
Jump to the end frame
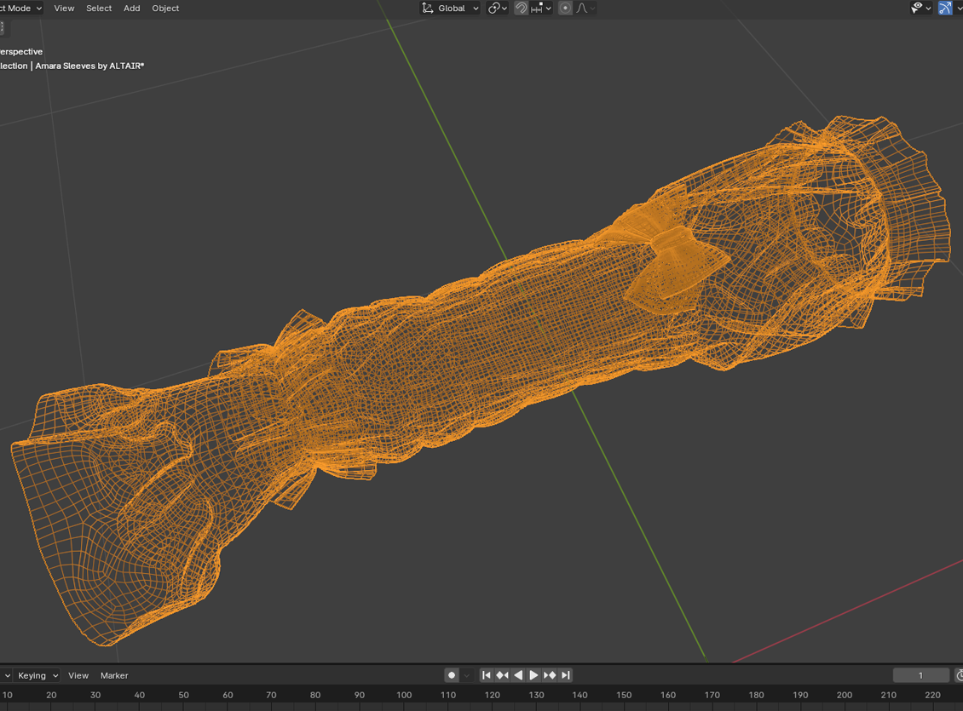click(566, 675)
